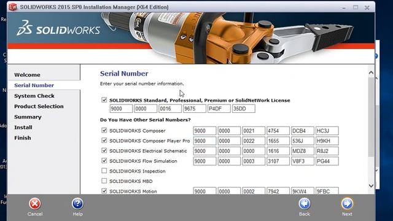Click Composer Player Pro field 0022

(254, 141)
